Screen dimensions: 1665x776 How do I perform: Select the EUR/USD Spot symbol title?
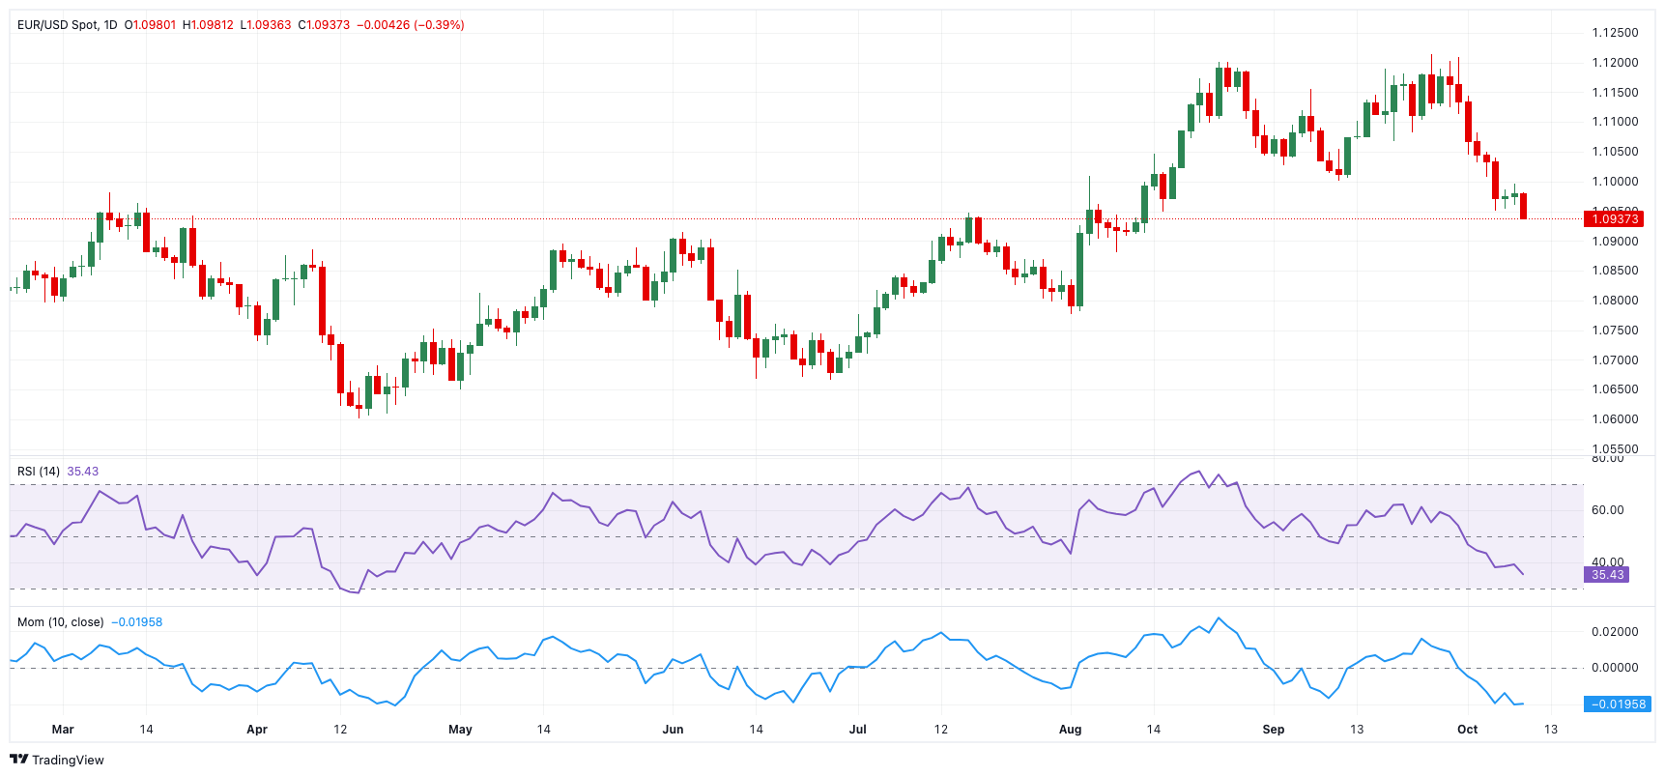click(57, 25)
